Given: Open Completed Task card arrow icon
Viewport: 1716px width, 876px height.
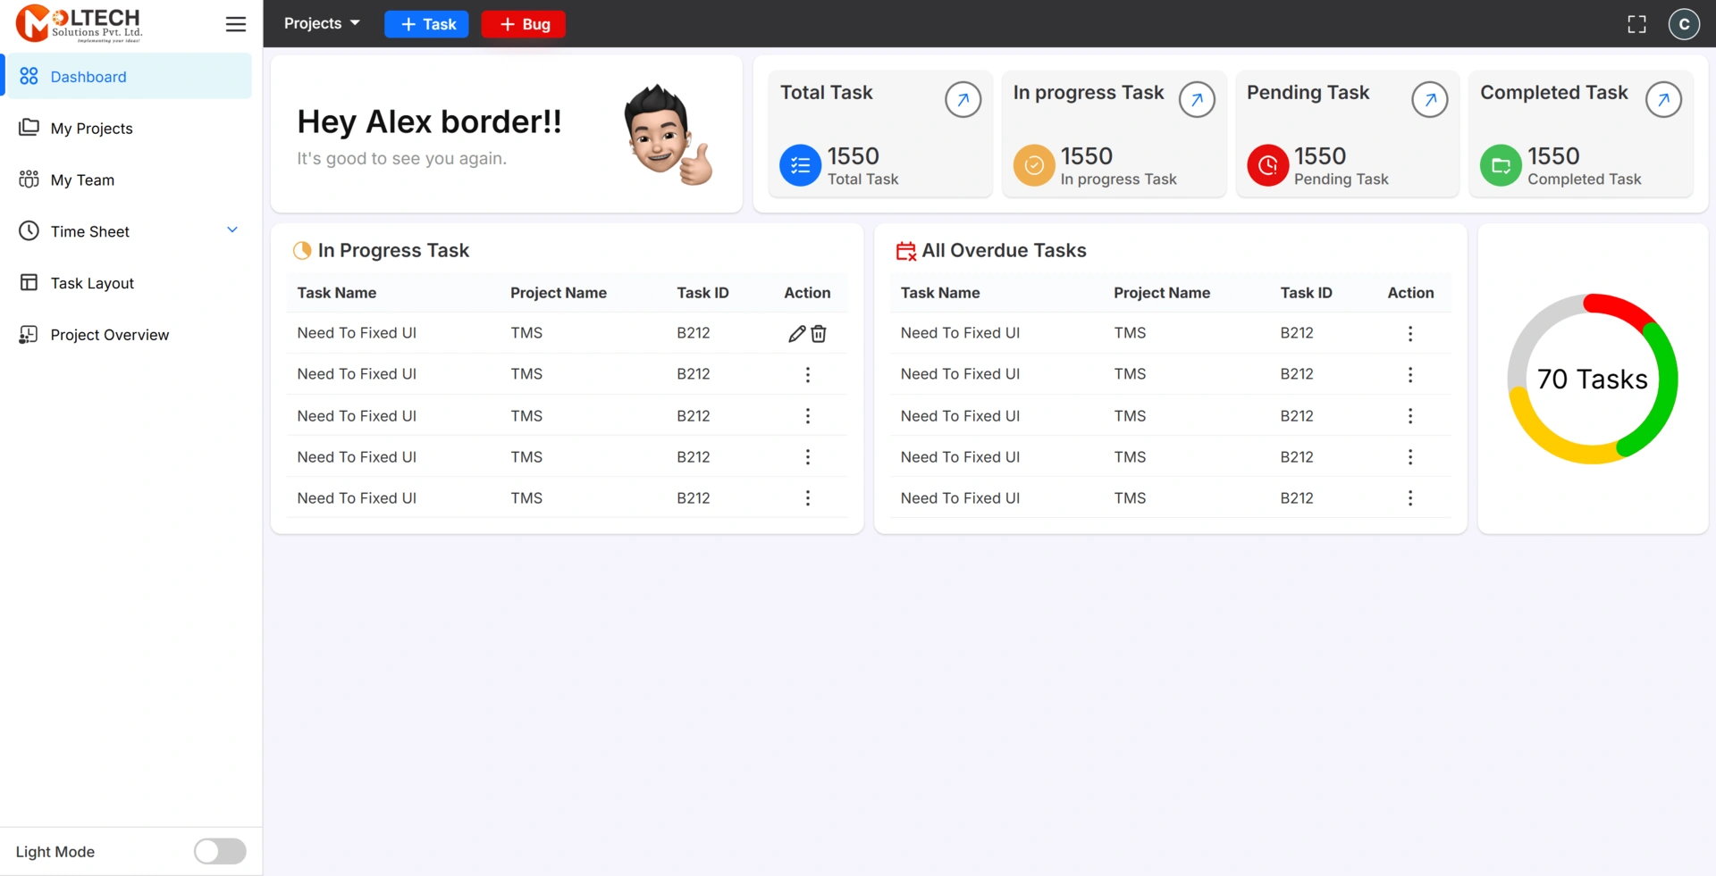Looking at the screenshot, I should (x=1663, y=100).
